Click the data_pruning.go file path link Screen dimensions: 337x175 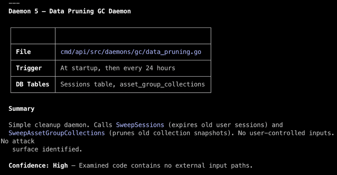(x=131, y=52)
